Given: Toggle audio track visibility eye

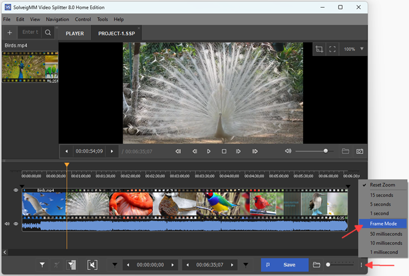Looking at the screenshot, I should click(x=16, y=224).
